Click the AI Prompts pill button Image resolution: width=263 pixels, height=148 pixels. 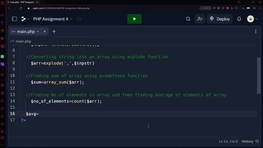tap(205, 8)
